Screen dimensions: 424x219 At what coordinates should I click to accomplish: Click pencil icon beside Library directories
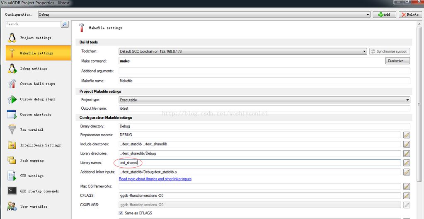click(x=407, y=154)
